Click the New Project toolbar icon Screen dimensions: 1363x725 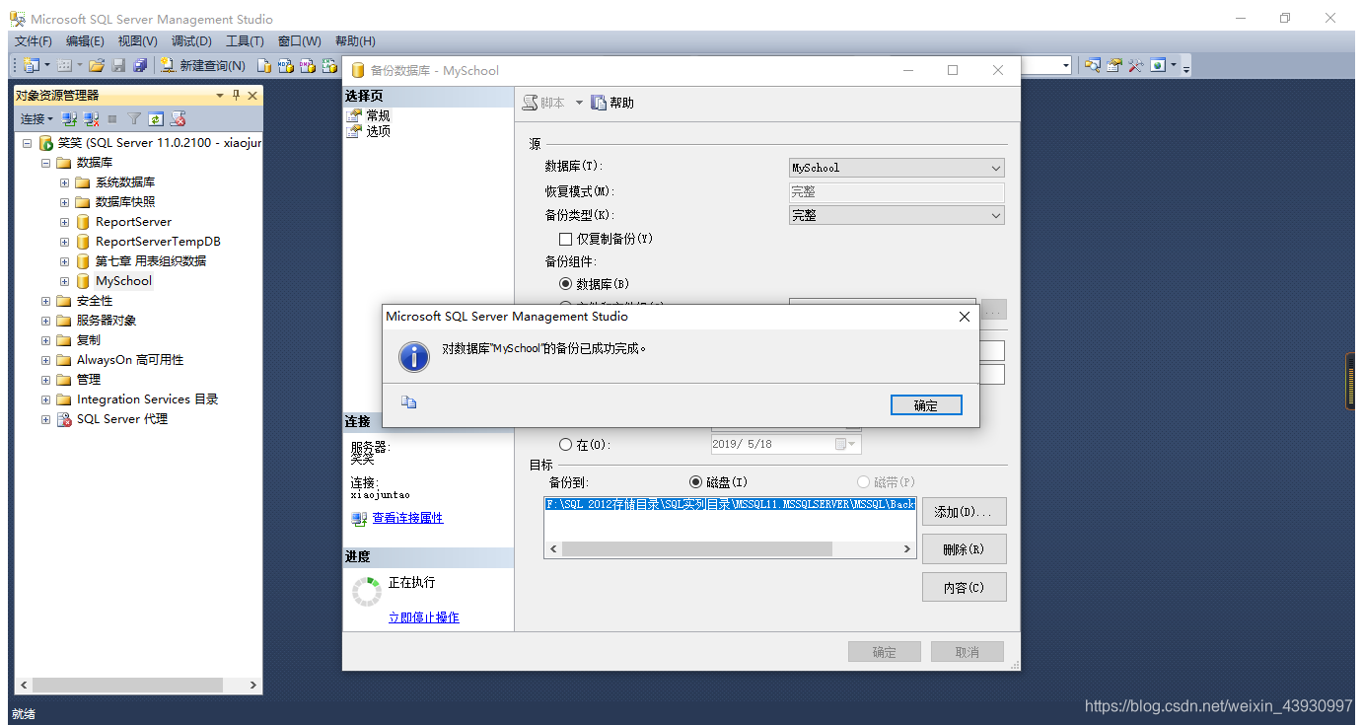[31, 65]
